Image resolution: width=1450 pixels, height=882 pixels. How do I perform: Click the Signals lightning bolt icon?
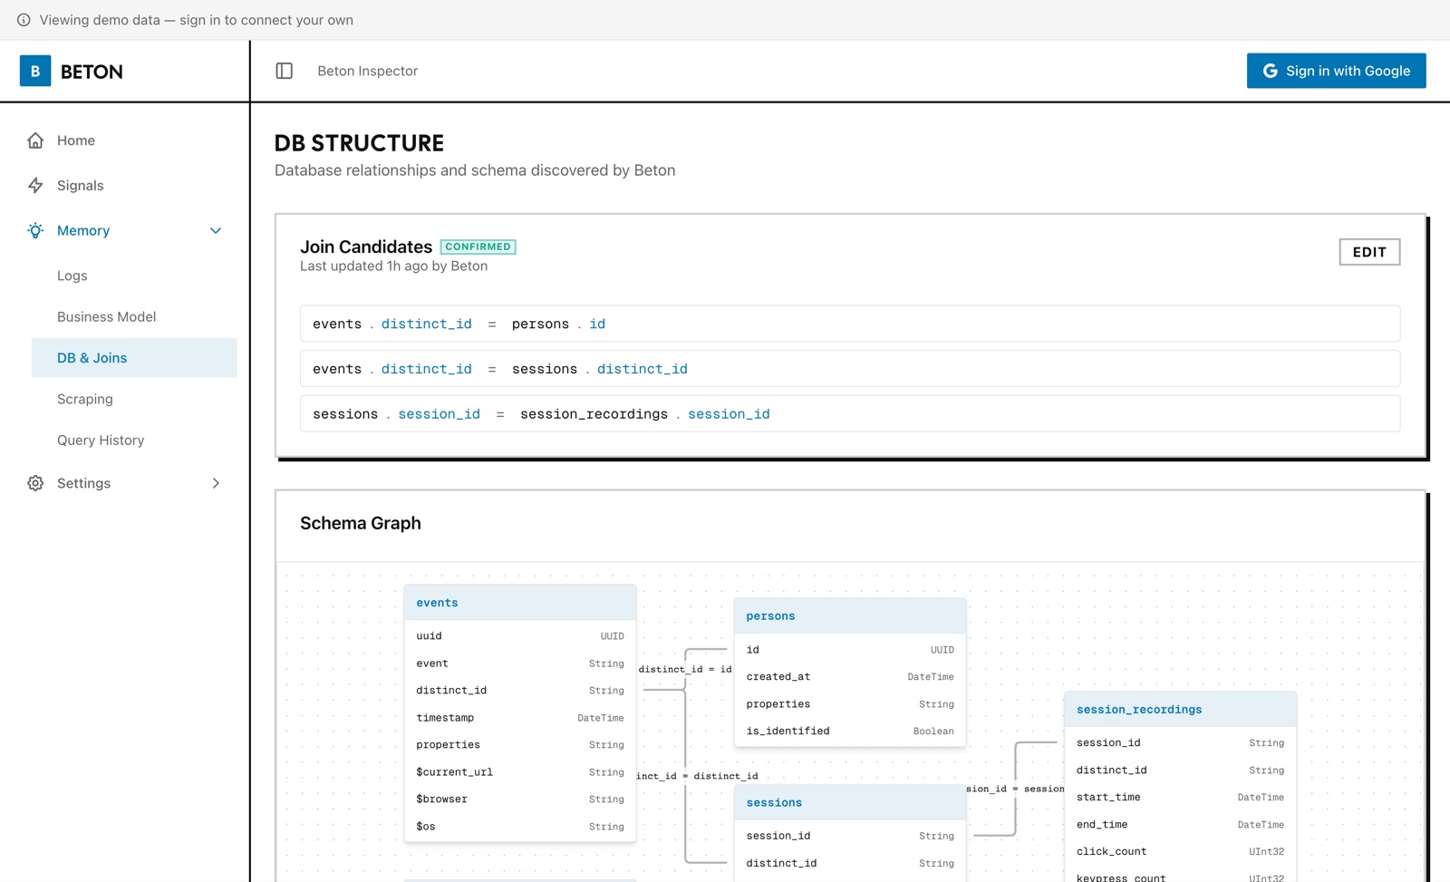click(x=35, y=185)
